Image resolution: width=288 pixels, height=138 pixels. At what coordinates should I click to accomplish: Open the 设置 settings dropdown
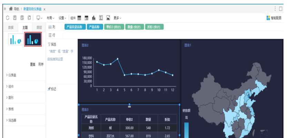coord(62,18)
